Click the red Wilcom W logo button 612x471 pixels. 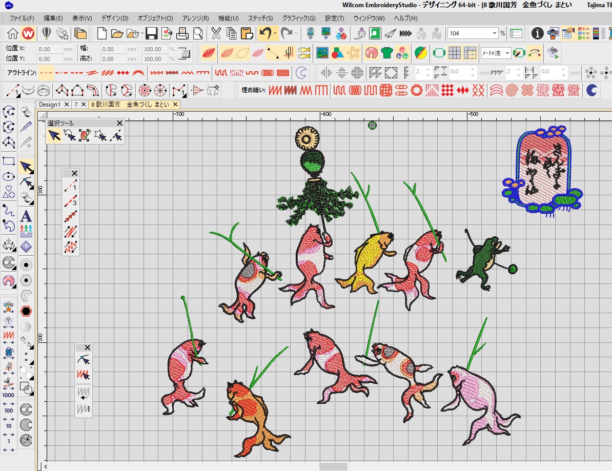[28, 33]
